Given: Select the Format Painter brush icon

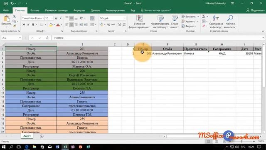Looking at the screenshot, I should coord(15,26).
